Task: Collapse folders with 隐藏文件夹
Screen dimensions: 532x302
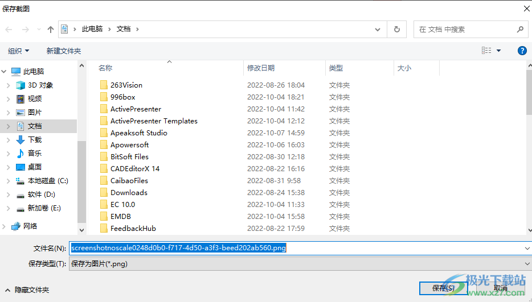Action: pyautogui.click(x=27, y=290)
